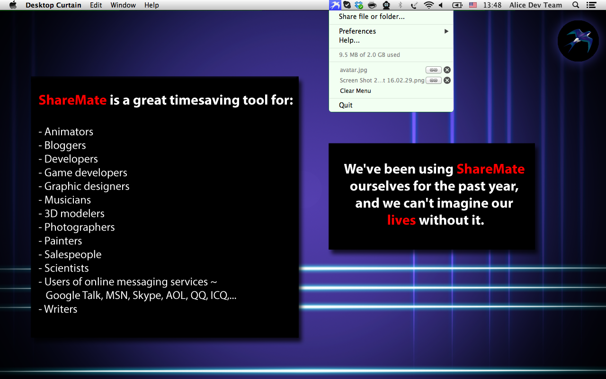Open the Alice Dev Team user menu
This screenshot has height=379, width=606.
(535, 5)
